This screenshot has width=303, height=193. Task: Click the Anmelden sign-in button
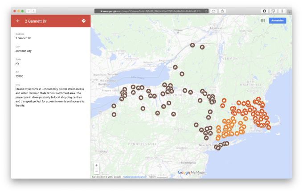coord(277,21)
